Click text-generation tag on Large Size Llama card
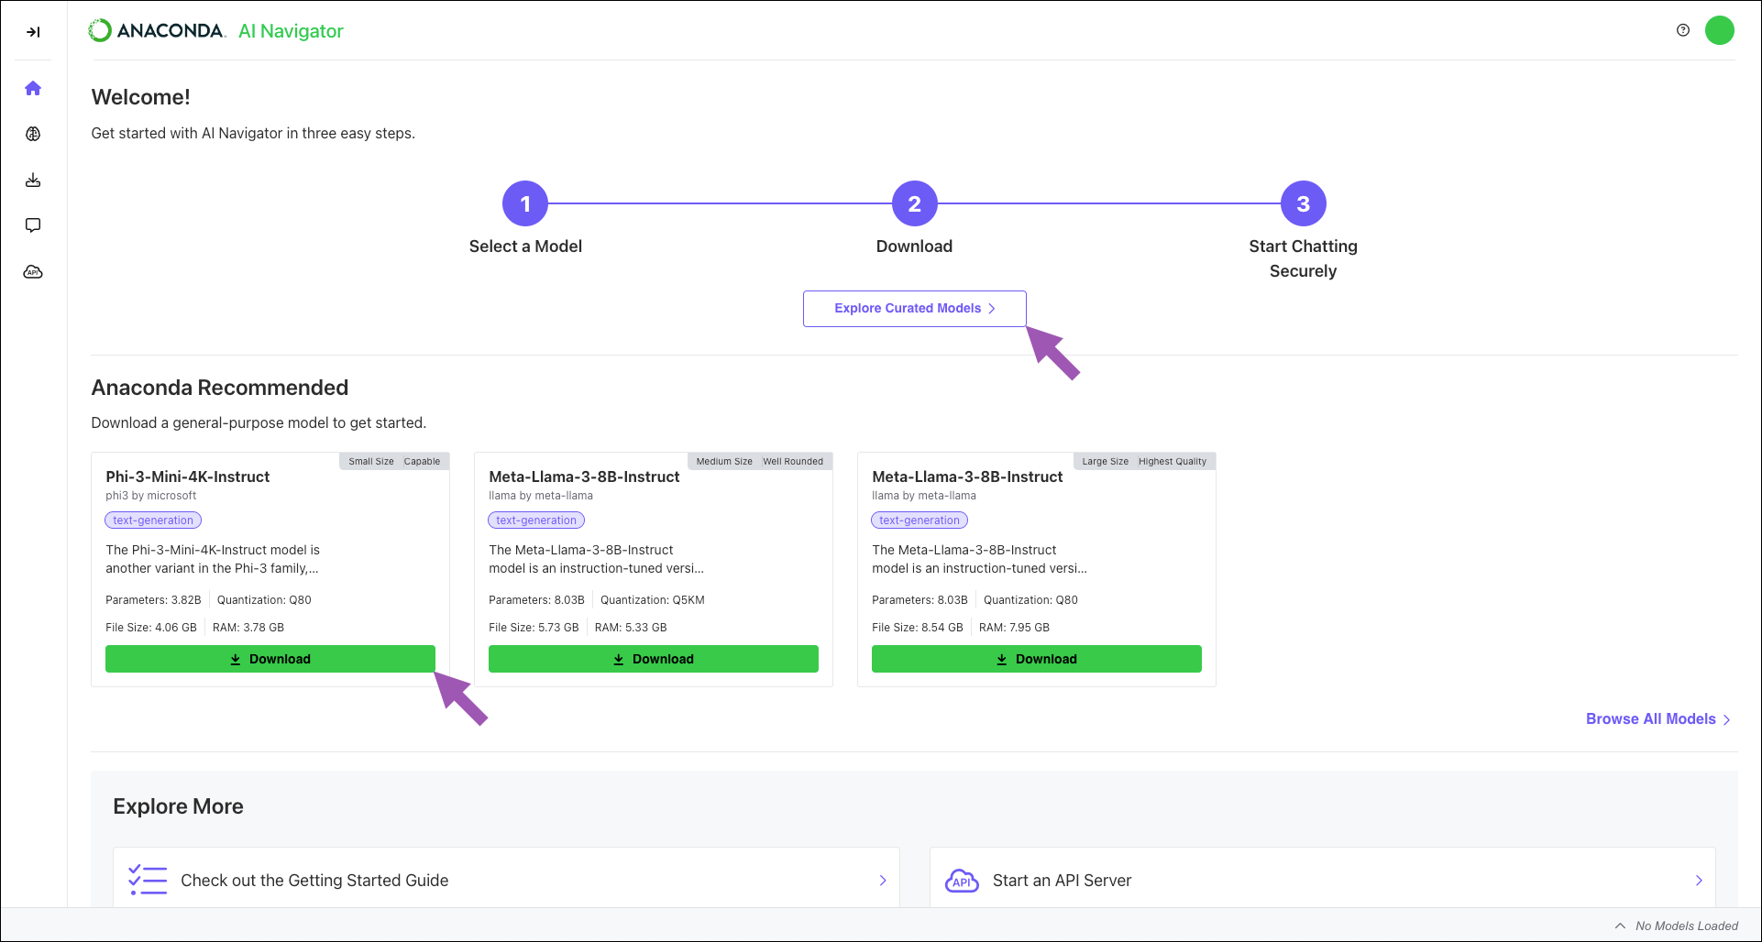The image size is (1762, 942). (920, 520)
